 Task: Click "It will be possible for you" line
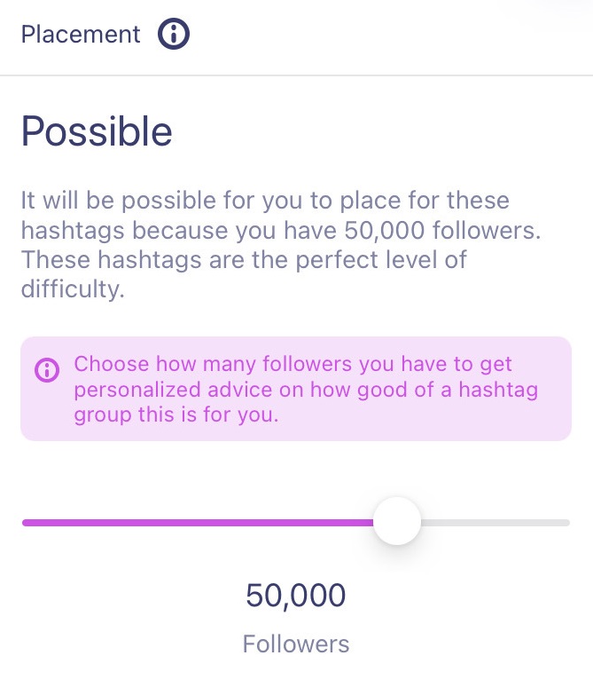coord(265,201)
